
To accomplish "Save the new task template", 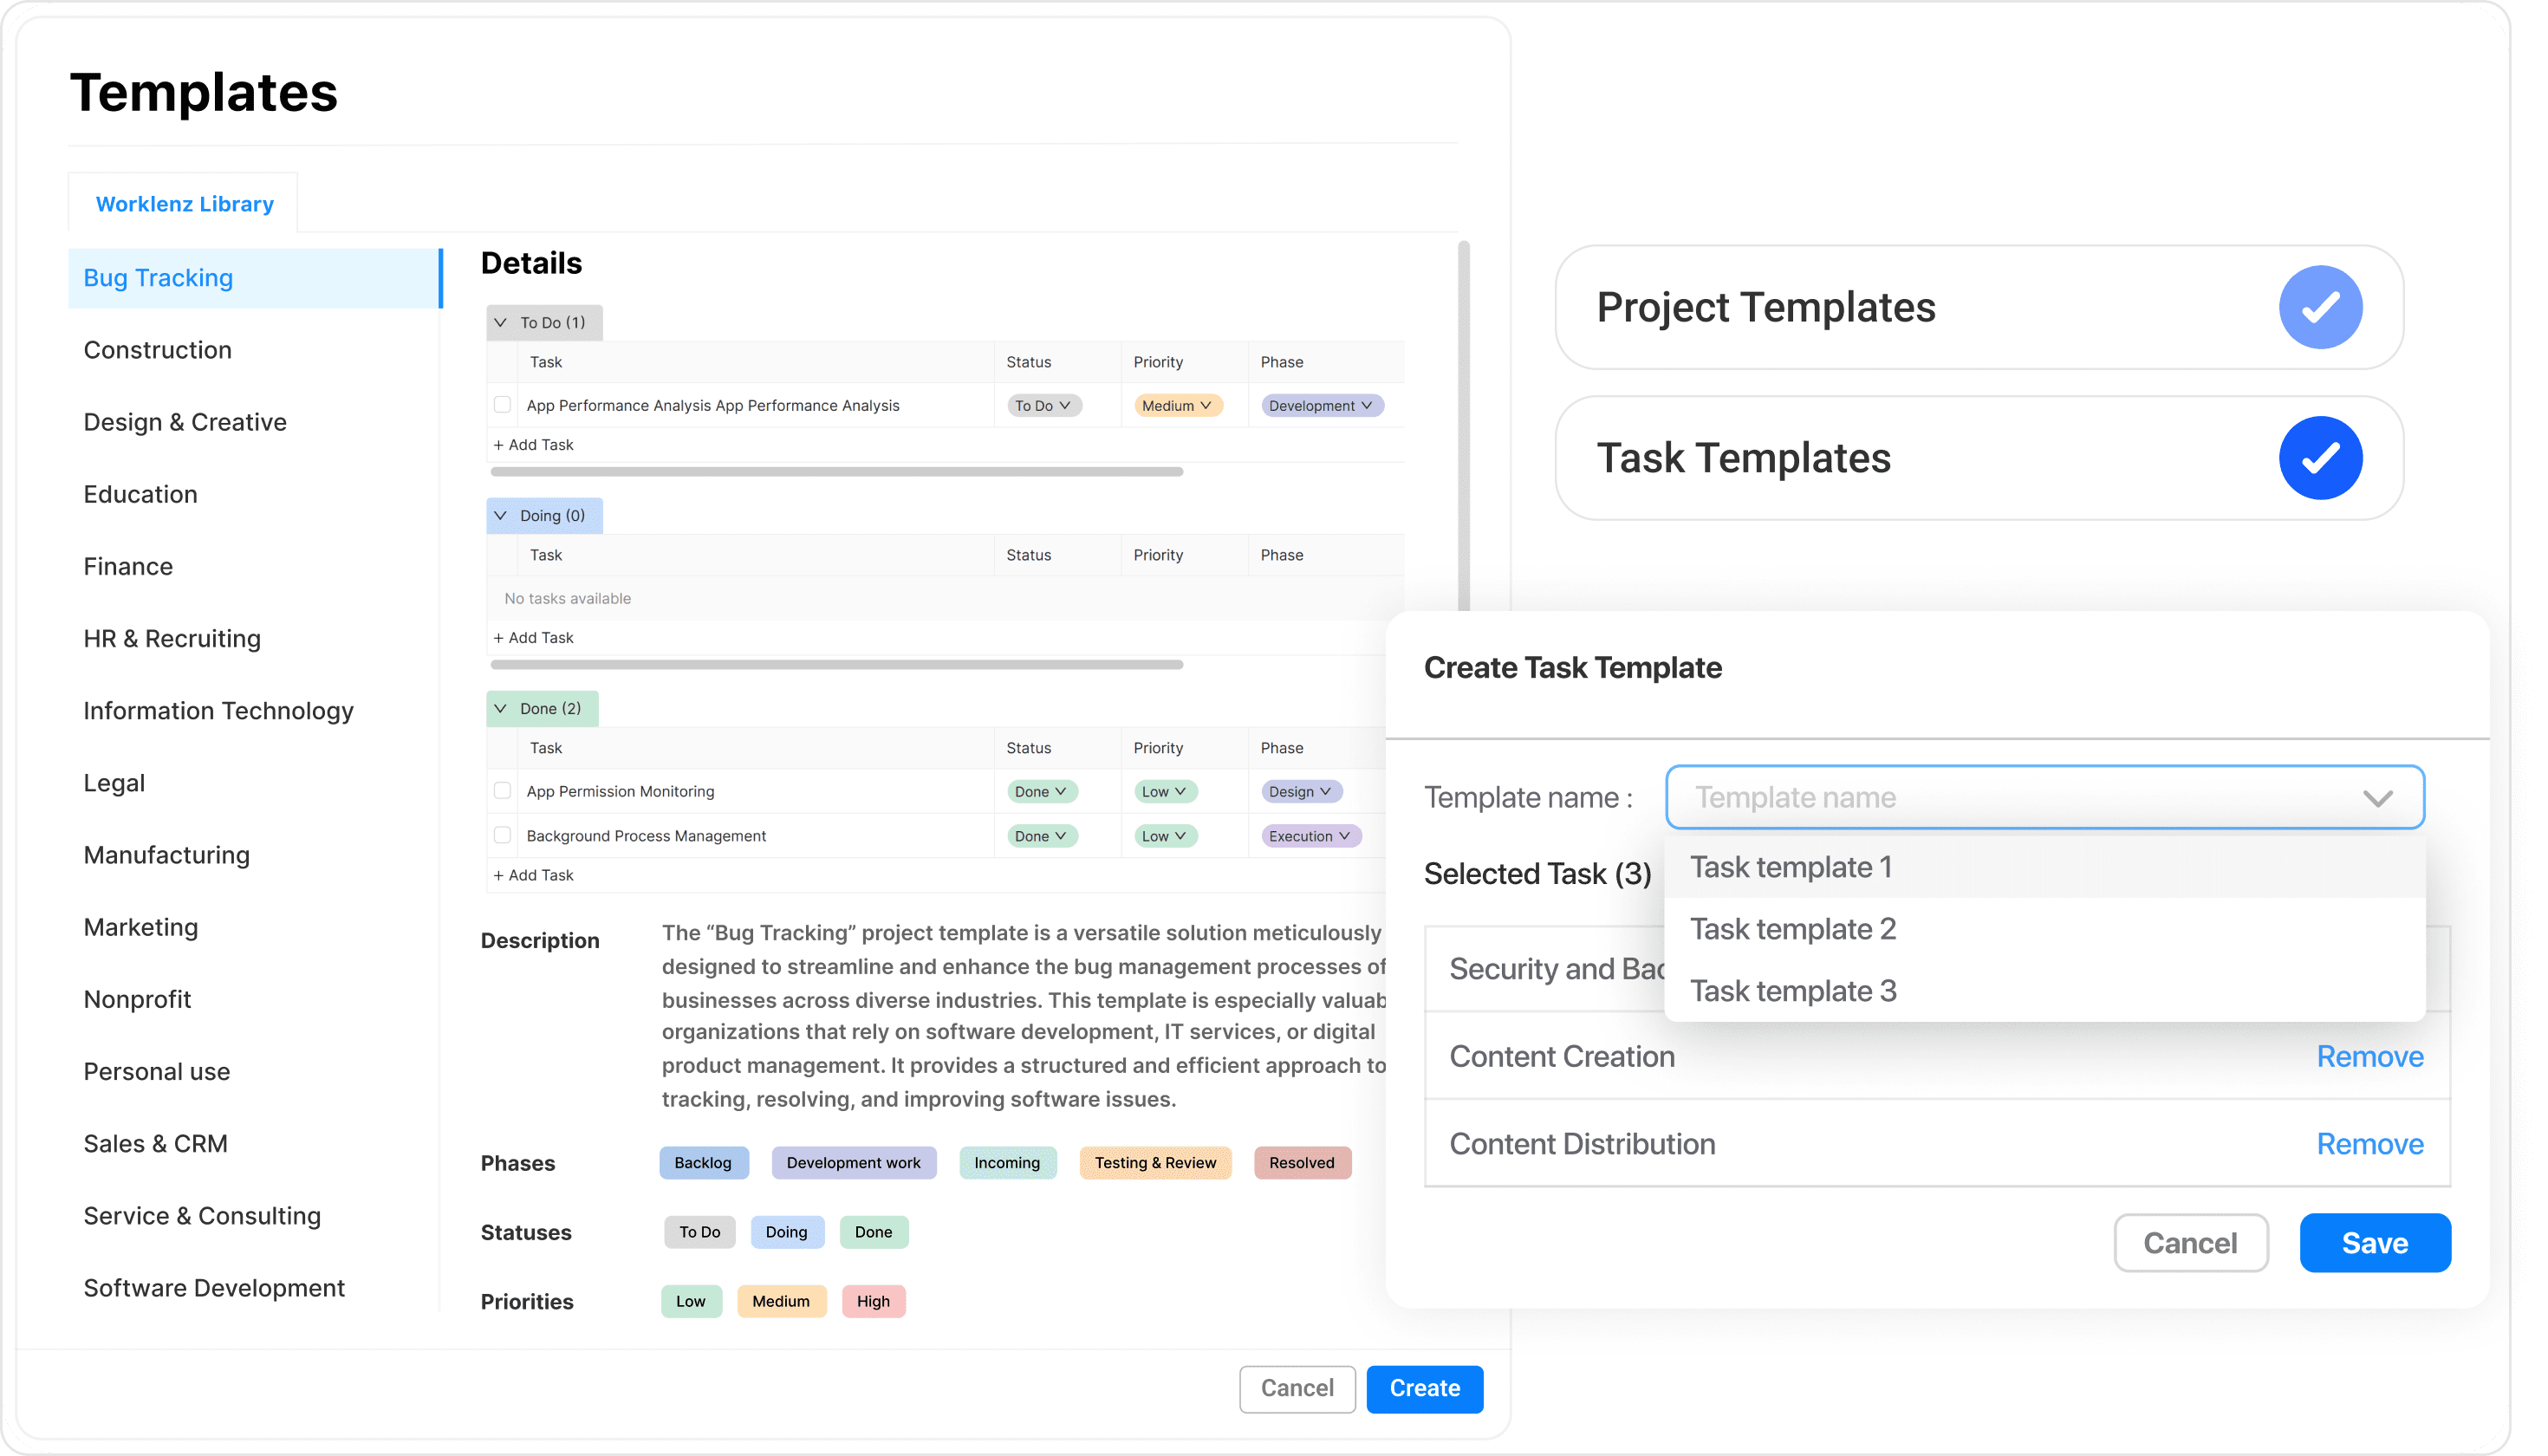I will coord(2374,1242).
